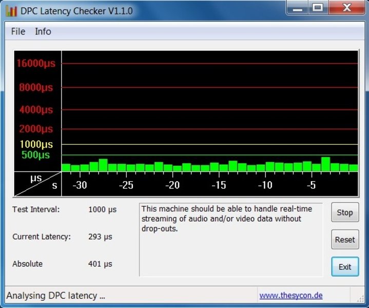Click the 1000 µs test interval value
The image size is (369, 308).
(102, 209)
